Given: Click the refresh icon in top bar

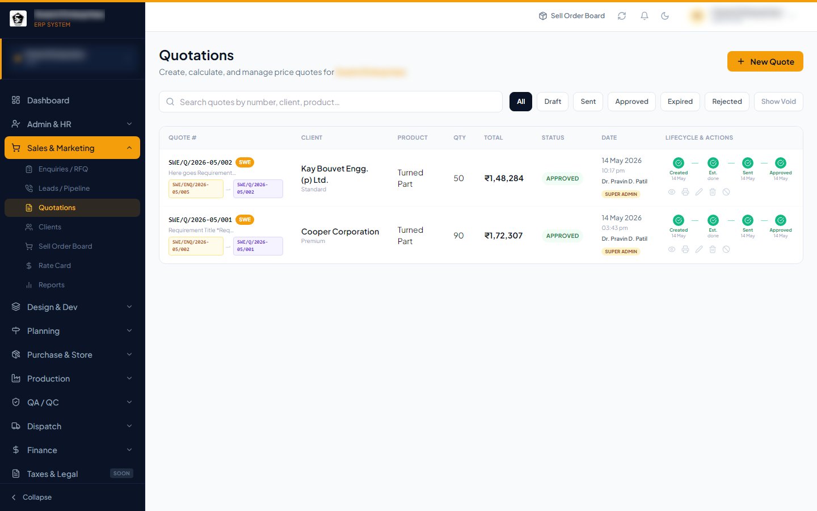Looking at the screenshot, I should [x=622, y=16].
